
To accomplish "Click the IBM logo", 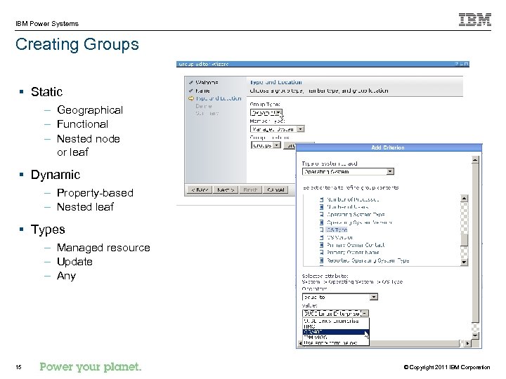I will pos(475,20).
